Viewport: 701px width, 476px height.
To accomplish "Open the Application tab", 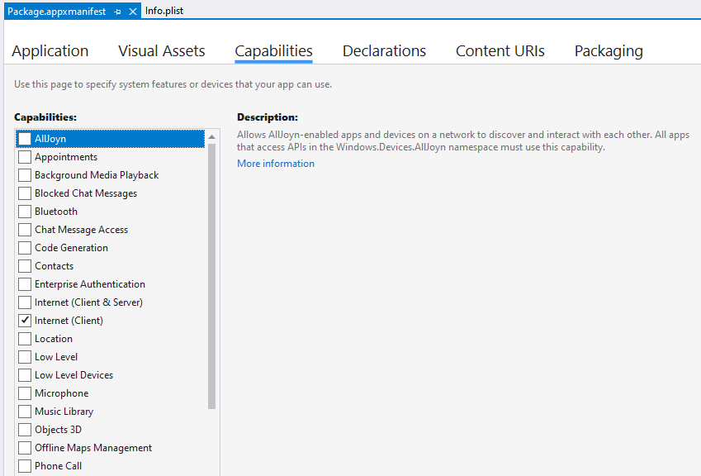I will coord(50,51).
